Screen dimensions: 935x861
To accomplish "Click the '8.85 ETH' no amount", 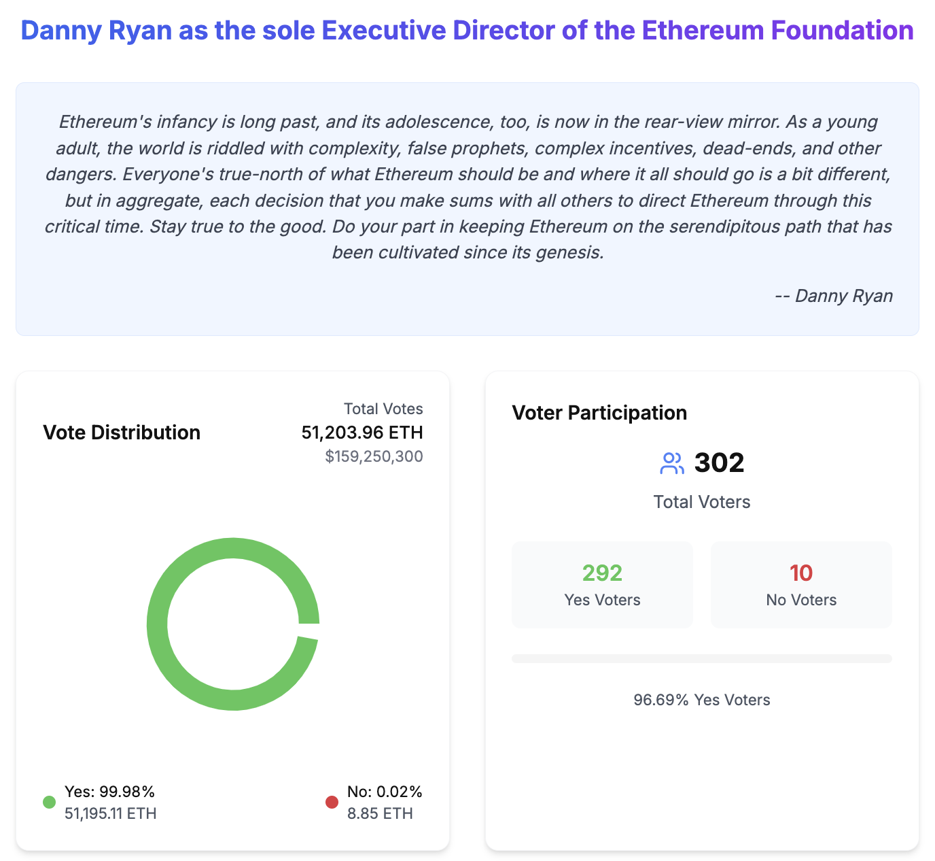I will click(x=380, y=813).
